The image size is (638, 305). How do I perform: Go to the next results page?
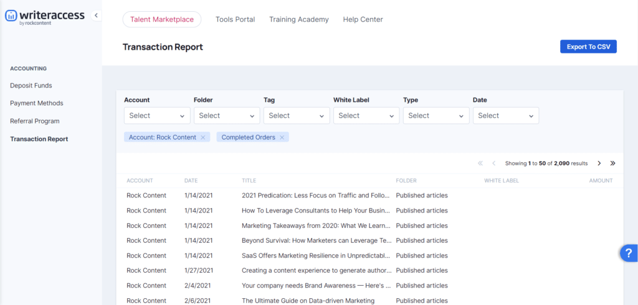tap(599, 163)
